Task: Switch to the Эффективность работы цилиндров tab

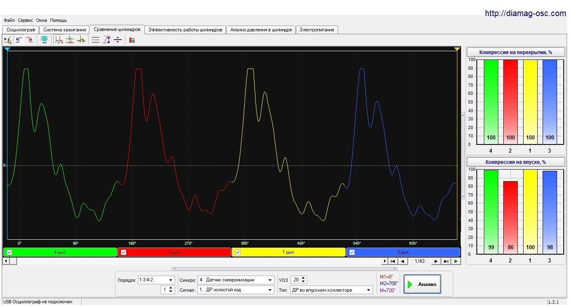Action: click(185, 30)
